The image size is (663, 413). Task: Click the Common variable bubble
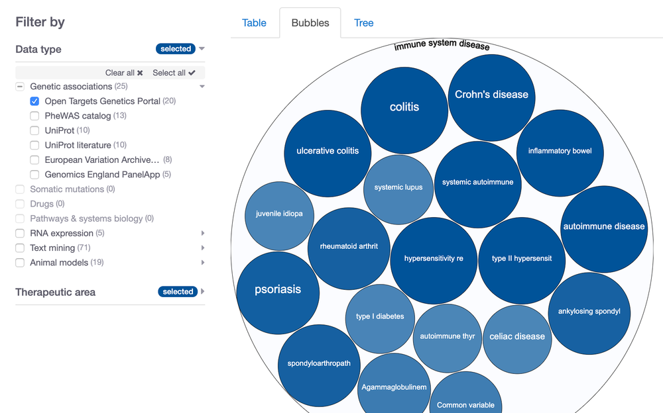pyautogui.click(x=465, y=394)
